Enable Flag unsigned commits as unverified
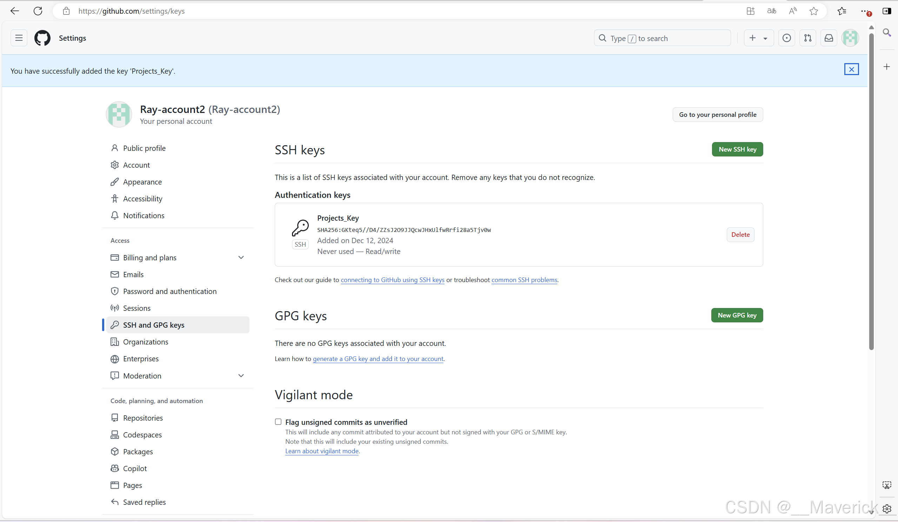The image size is (898, 522). [x=278, y=422]
